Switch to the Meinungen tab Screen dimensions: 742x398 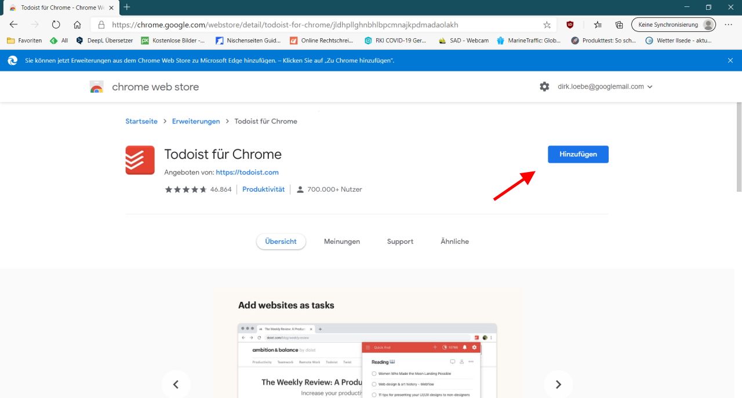point(341,241)
